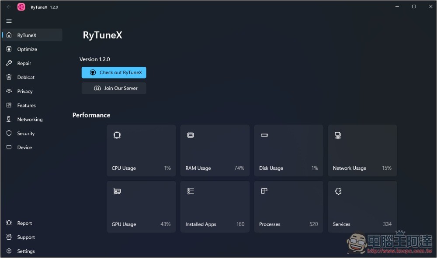Go to the Repair section

point(32,63)
